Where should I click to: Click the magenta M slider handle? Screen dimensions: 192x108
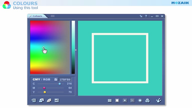[x=44, y=88]
